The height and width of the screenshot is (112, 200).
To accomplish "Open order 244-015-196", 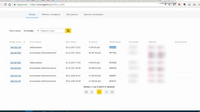I will [16, 76].
